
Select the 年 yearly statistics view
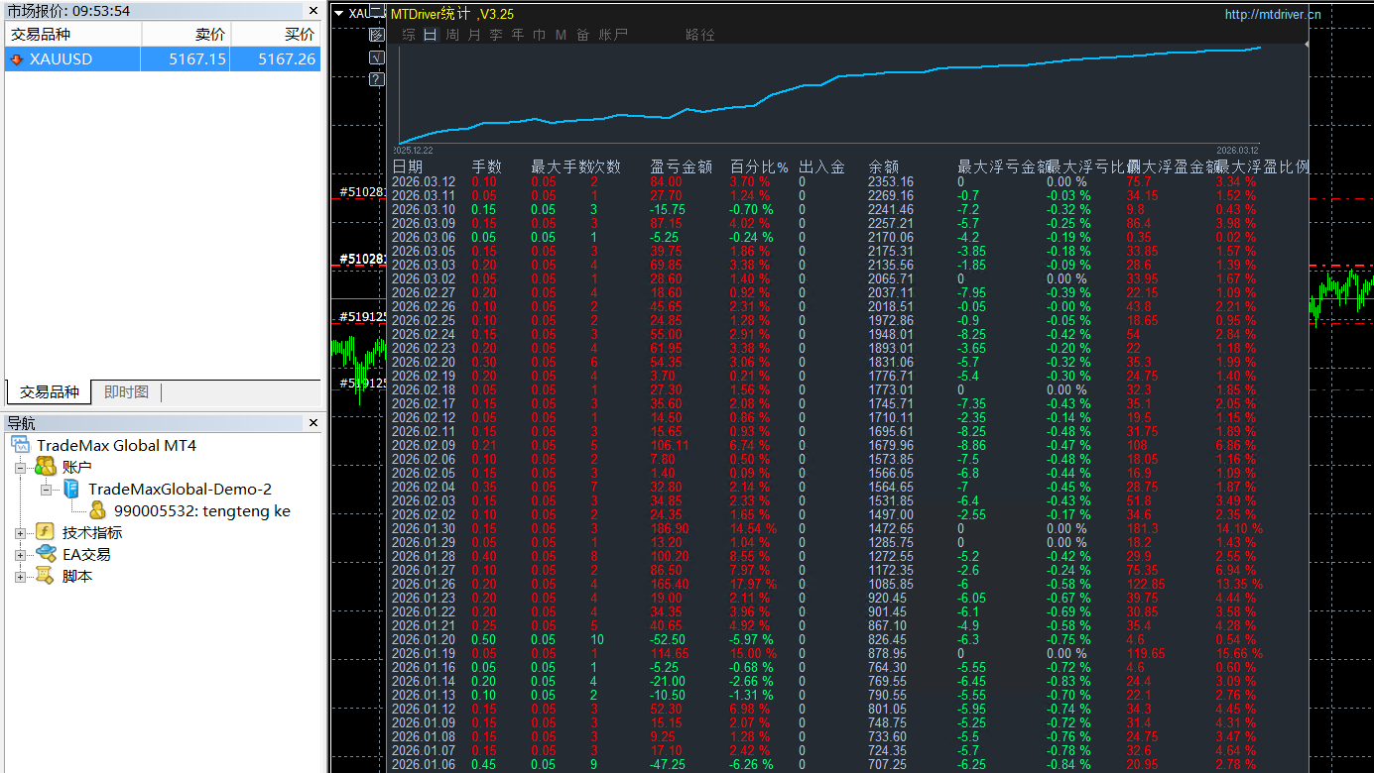[516, 34]
